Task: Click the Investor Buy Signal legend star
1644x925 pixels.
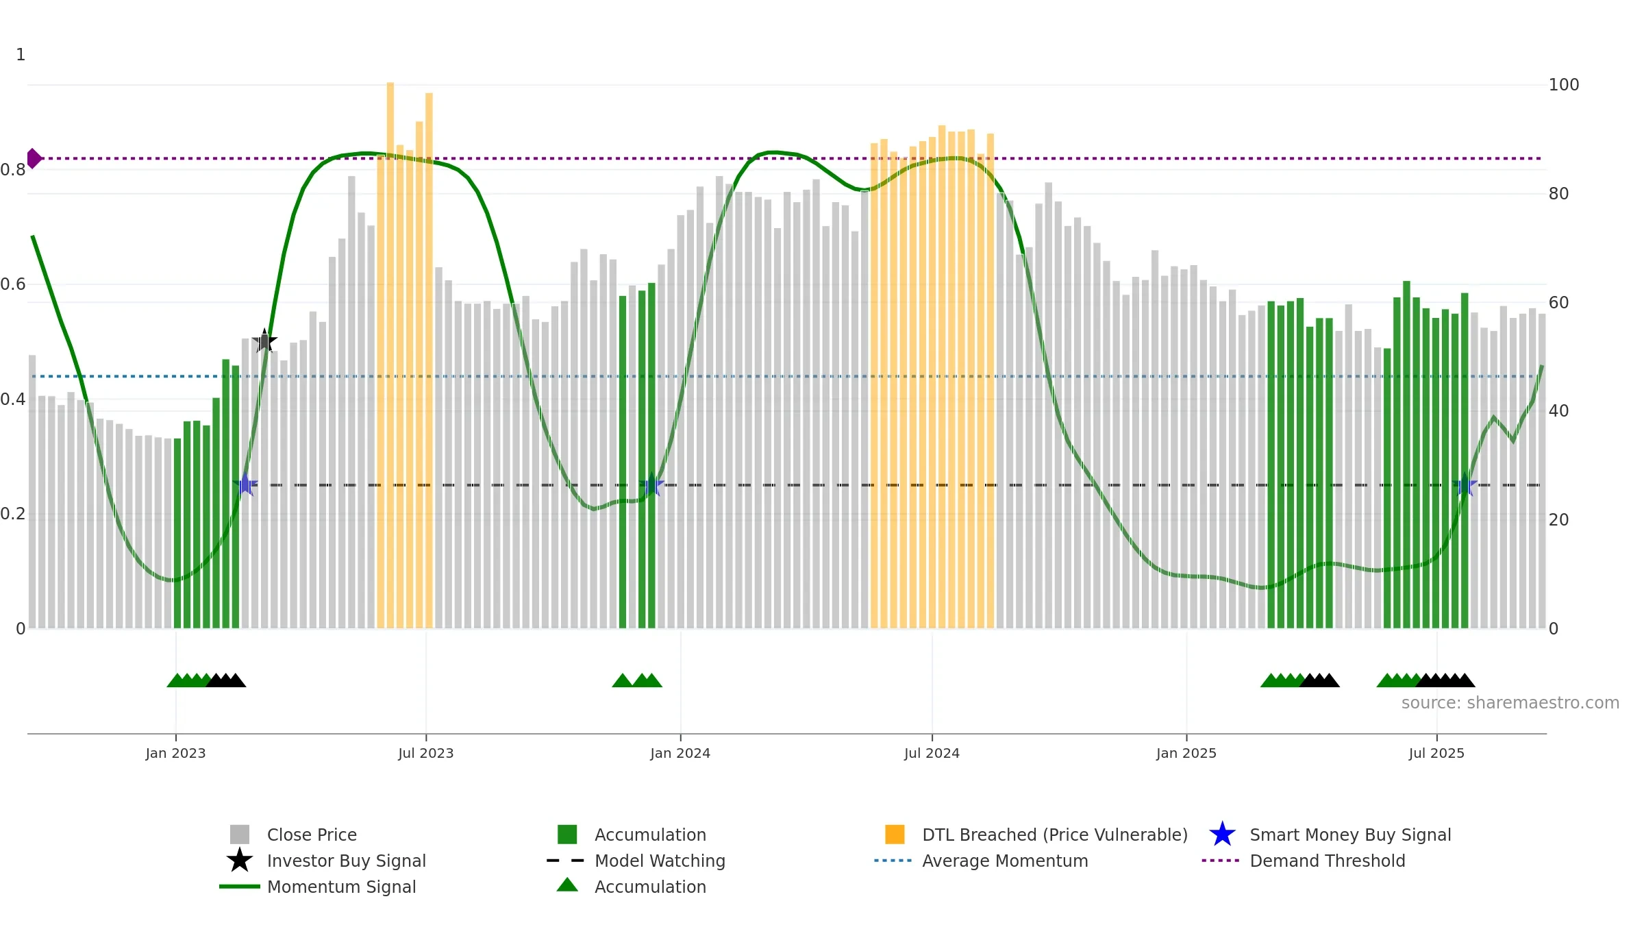Action: [240, 861]
